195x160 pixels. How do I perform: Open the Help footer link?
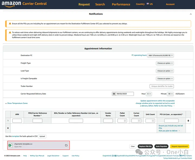point(25,156)
